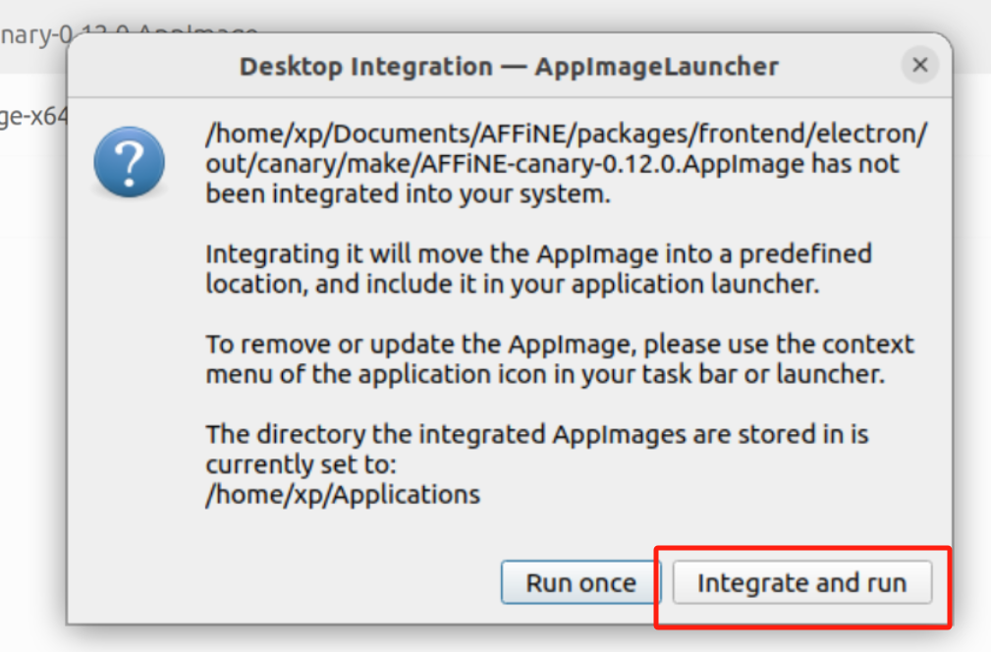Click the /home/xp/Applications directory path text
The image size is (991, 652).
pyautogui.click(x=343, y=494)
